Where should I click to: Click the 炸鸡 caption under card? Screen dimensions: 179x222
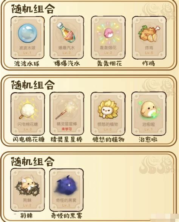tap(148, 63)
